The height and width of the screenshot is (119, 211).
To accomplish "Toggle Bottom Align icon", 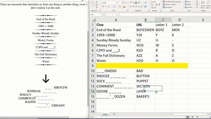I will 136,3.
